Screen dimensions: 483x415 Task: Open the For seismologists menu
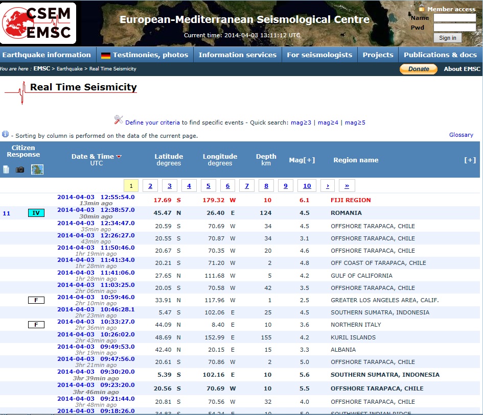319,55
